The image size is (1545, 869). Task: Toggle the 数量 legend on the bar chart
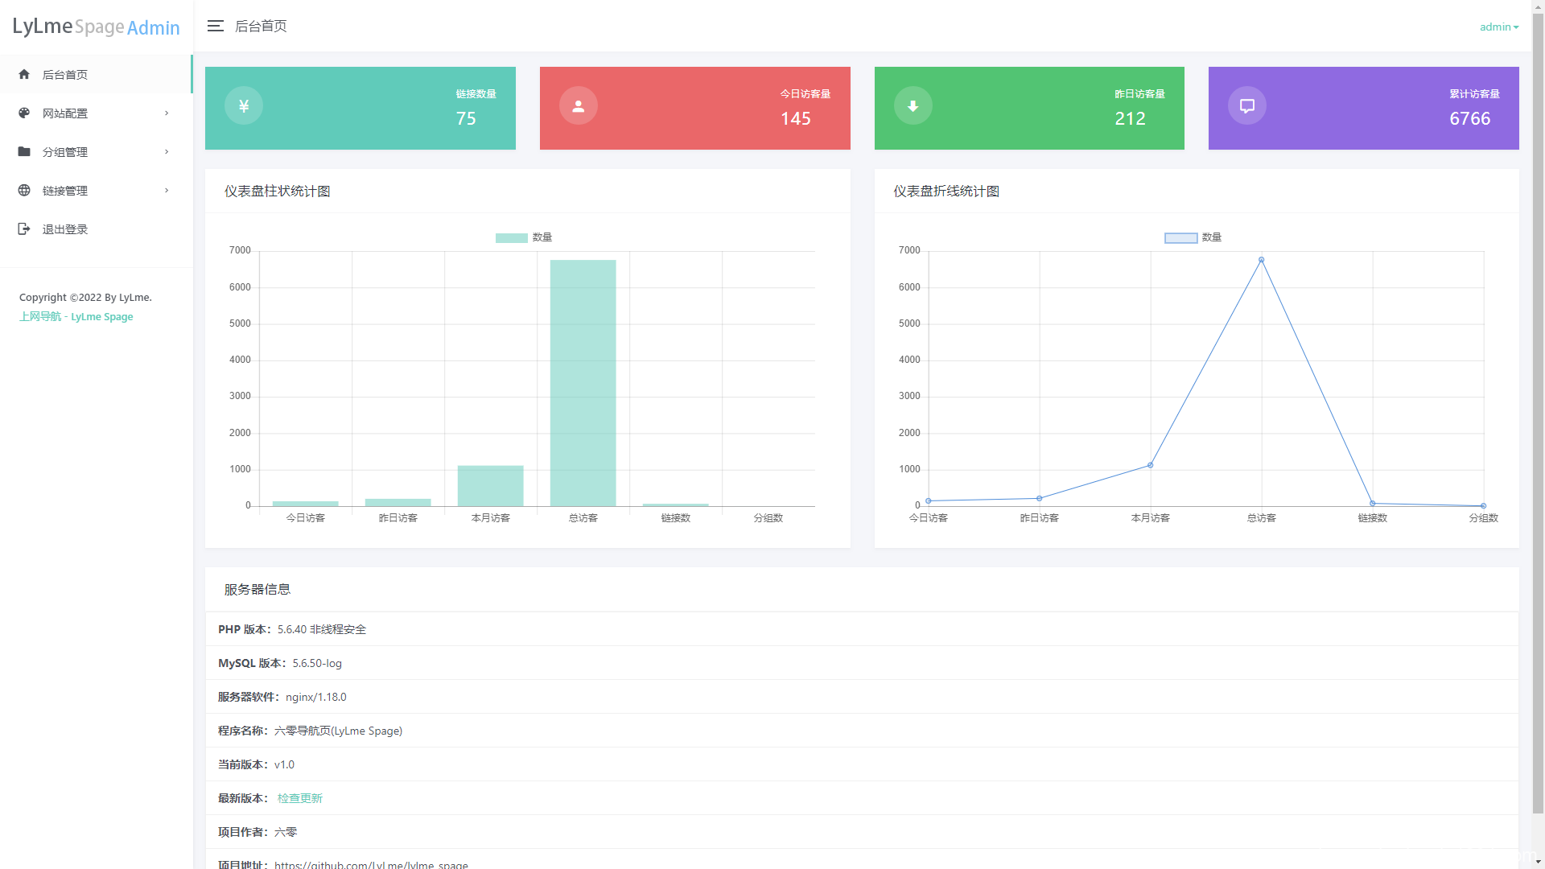(x=525, y=237)
